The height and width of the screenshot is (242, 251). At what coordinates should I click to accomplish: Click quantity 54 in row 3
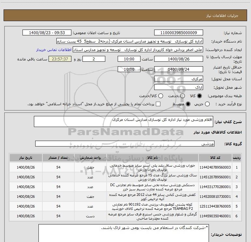(58, 187)
